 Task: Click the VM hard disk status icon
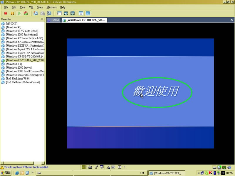pos(214,167)
